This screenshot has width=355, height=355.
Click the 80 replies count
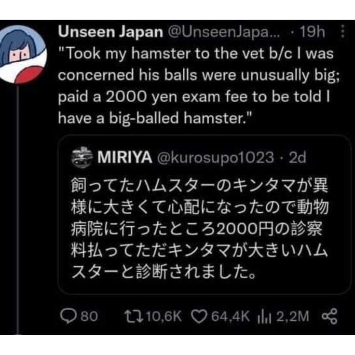(88, 316)
